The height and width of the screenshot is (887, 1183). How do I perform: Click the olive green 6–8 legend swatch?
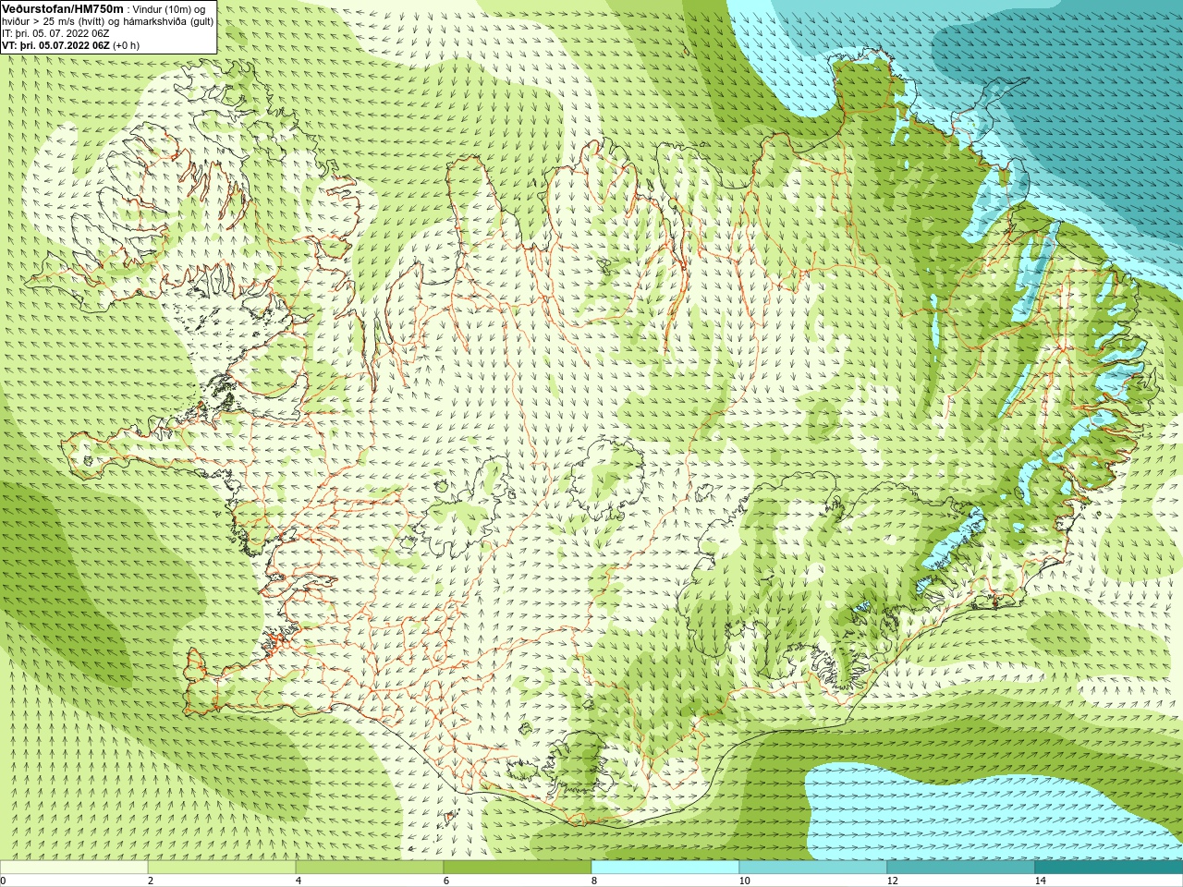point(518,868)
